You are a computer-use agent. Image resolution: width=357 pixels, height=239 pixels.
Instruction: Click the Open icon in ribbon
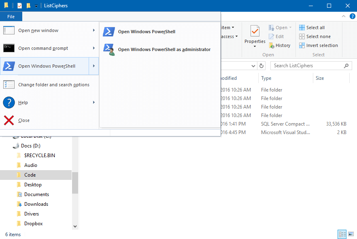271,28
